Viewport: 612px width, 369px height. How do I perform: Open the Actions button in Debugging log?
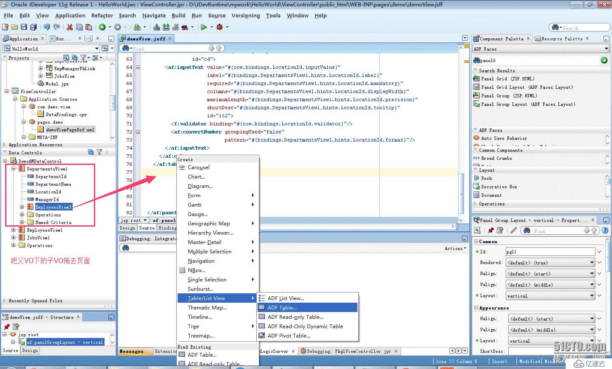(455, 248)
